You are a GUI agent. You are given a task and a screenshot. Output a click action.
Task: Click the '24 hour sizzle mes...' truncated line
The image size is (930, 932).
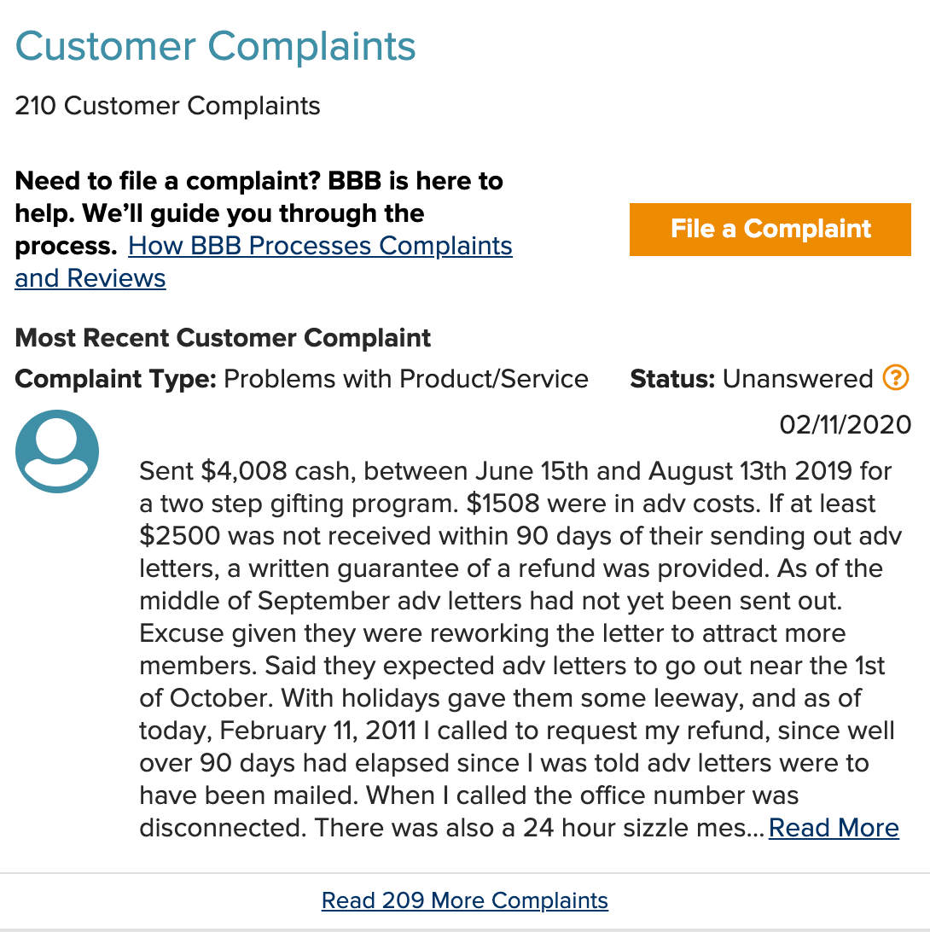point(643,827)
